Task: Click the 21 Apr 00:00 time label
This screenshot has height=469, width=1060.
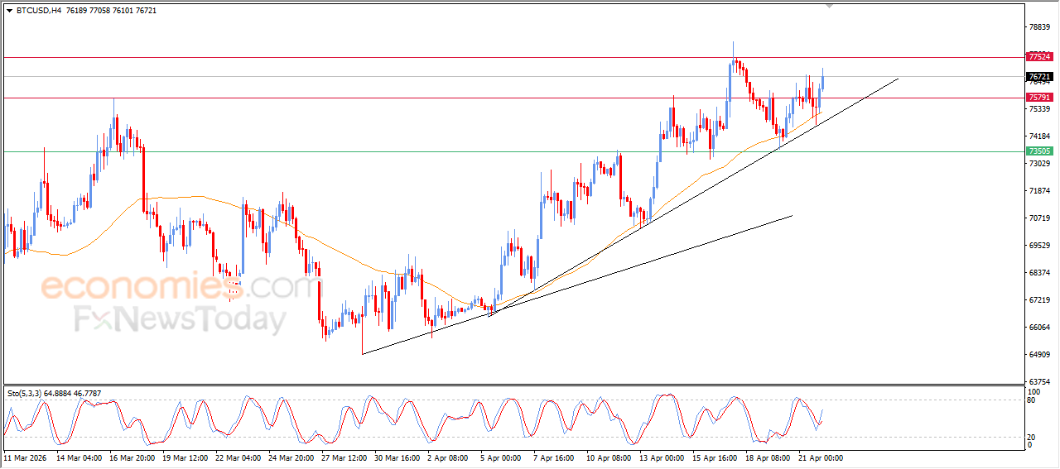Action: pyautogui.click(x=821, y=457)
